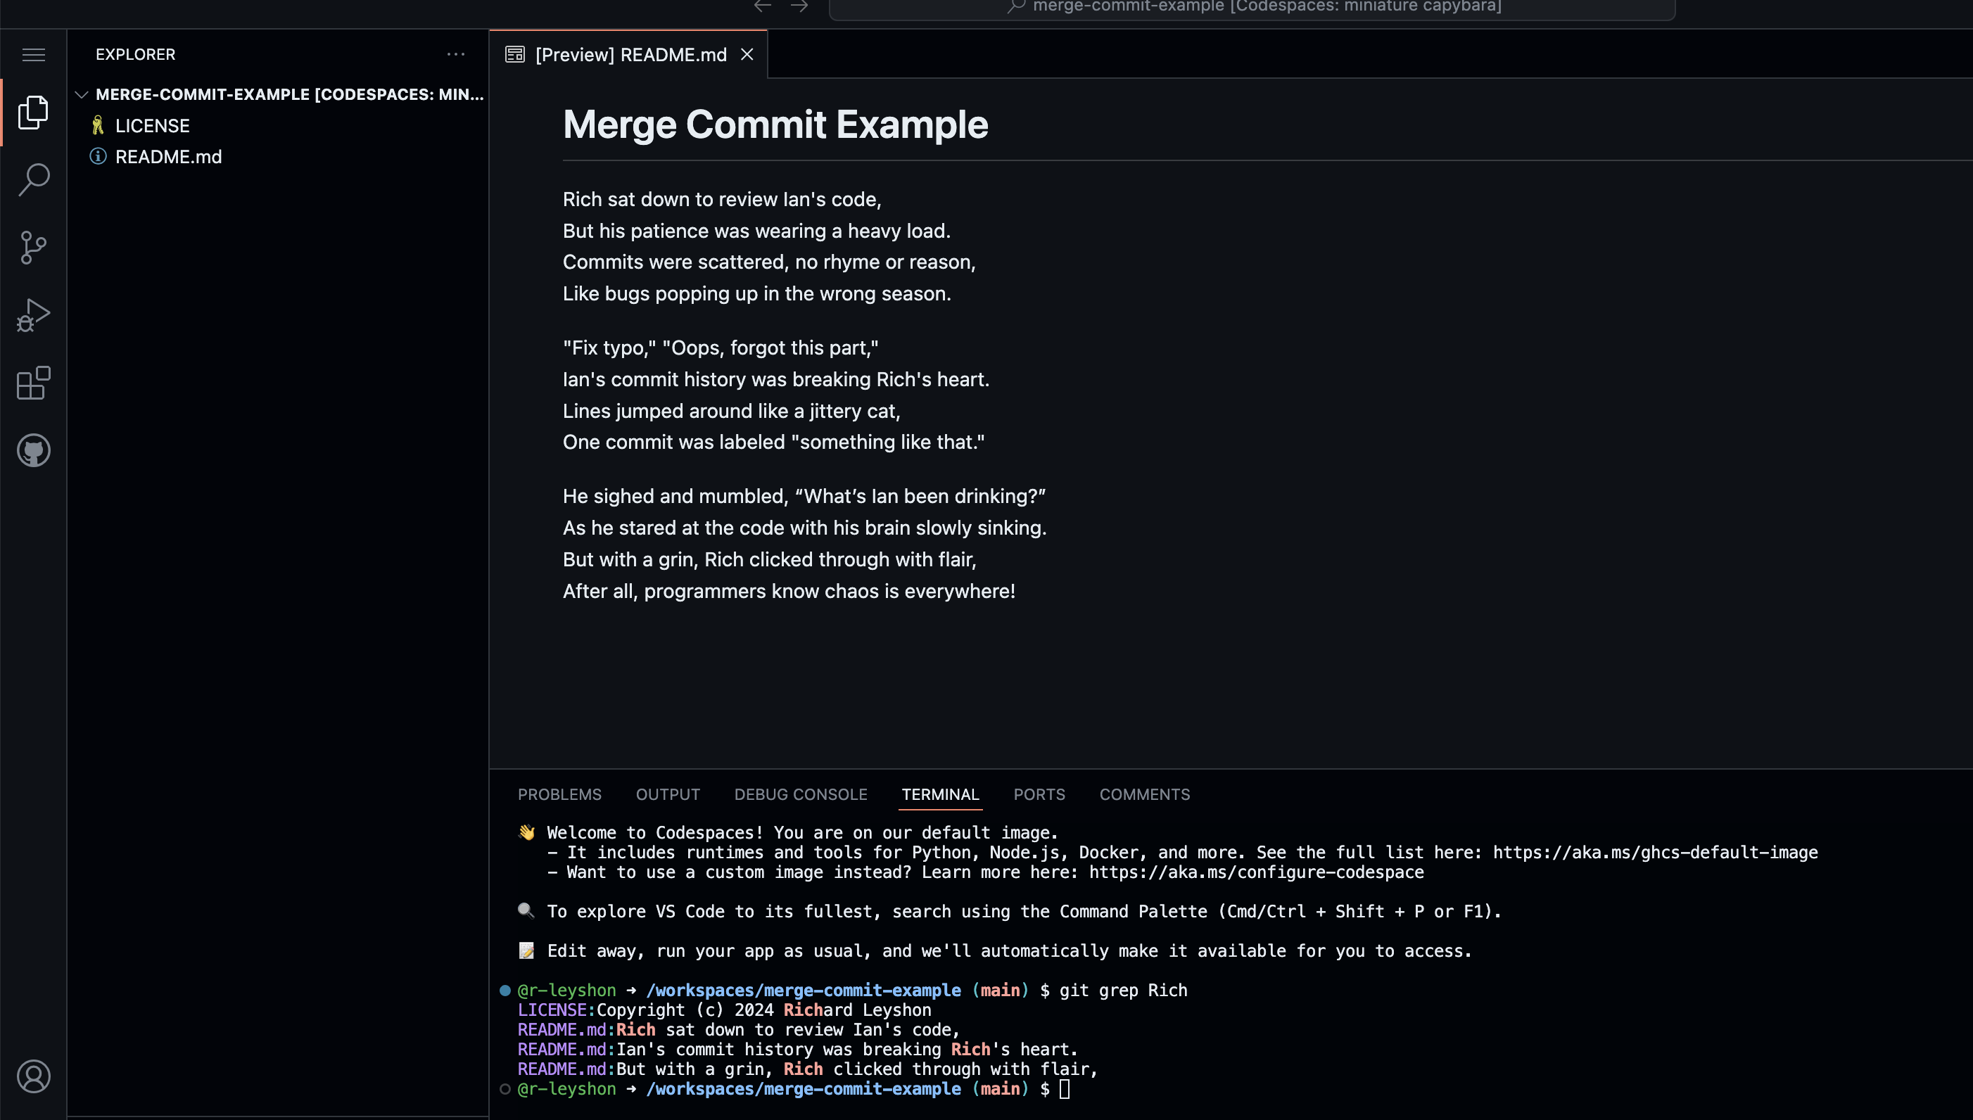The image size is (1973, 1120).
Task: Close the README.md preview tab
Action: tap(746, 55)
